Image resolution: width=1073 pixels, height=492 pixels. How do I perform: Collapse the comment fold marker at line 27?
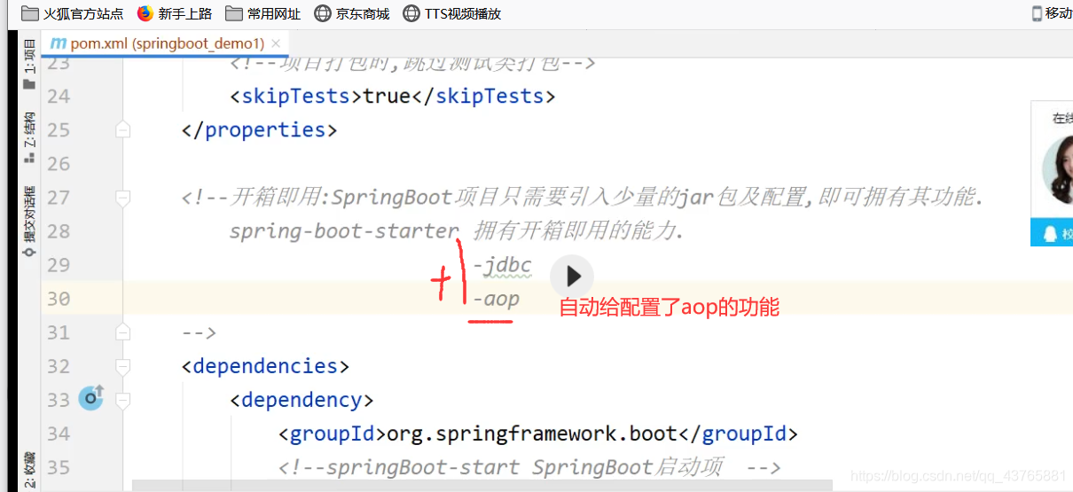coord(122,198)
